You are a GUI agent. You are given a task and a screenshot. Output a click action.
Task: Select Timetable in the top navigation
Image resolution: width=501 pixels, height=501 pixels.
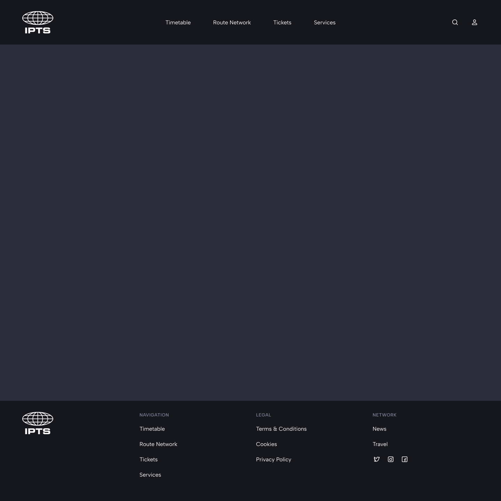tap(178, 22)
